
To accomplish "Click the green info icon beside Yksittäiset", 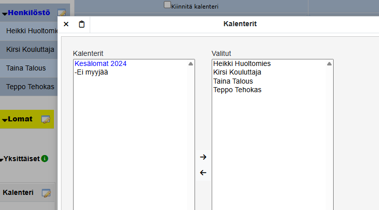I will pyautogui.click(x=44, y=159).
